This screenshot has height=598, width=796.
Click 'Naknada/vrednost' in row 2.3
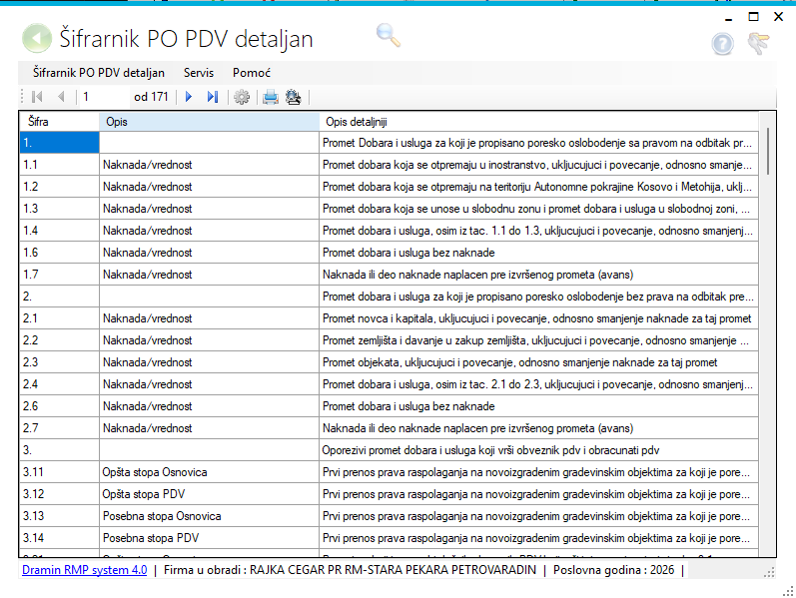point(148,362)
